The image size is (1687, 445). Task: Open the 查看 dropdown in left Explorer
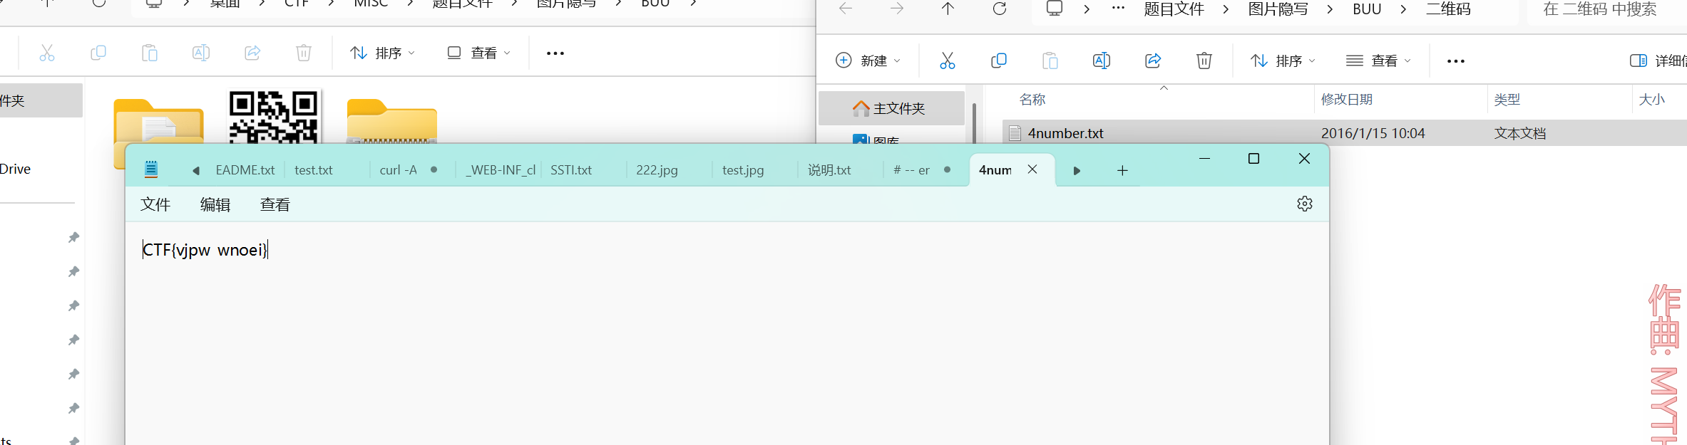click(479, 53)
